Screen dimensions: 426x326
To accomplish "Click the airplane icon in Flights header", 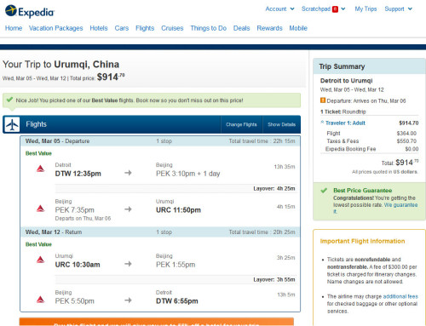I will pos(12,124).
